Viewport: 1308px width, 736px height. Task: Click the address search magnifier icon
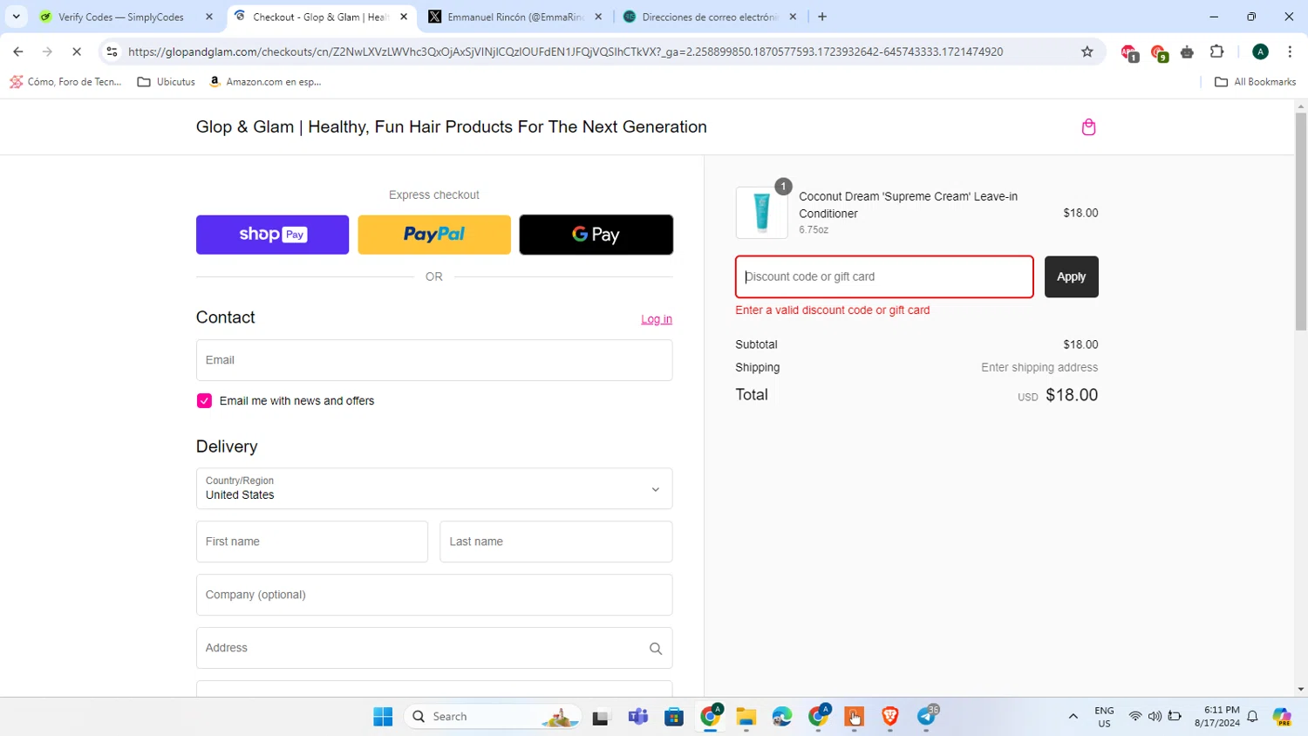tap(656, 649)
